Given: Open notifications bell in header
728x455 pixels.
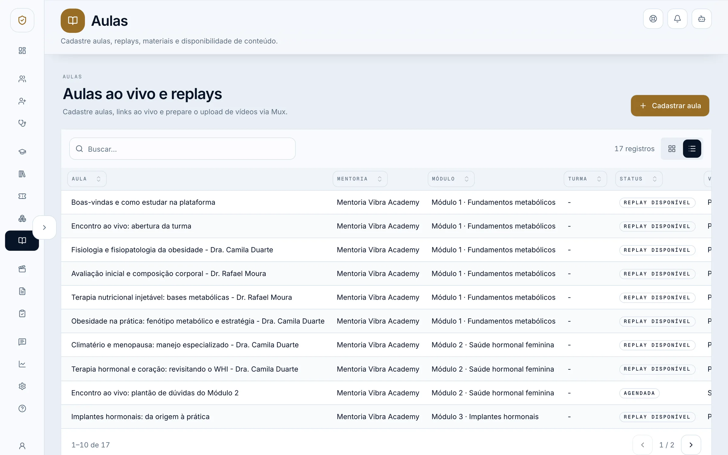Looking at the screenshot, I should (x=677, y=19).
